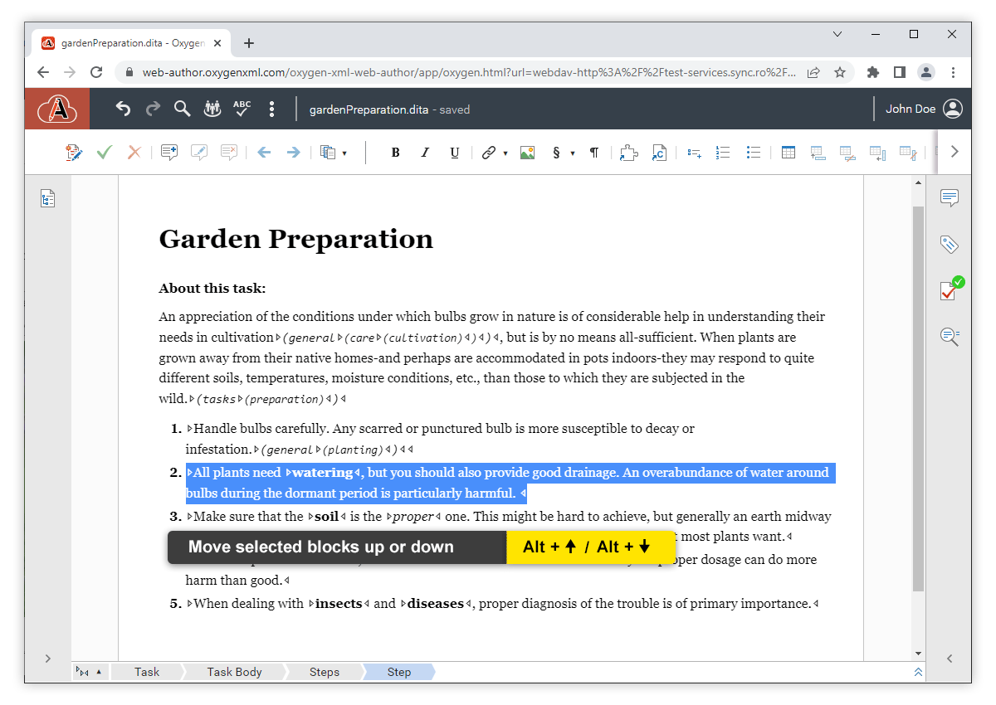Viewport: 996px width, 705px height.
Task: Toggle Underline formatting
Action: (x=454, y=153)
